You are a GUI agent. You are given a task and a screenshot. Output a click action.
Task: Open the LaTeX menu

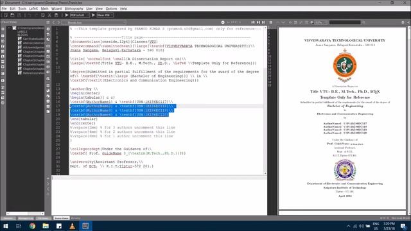tap(33, 8)
